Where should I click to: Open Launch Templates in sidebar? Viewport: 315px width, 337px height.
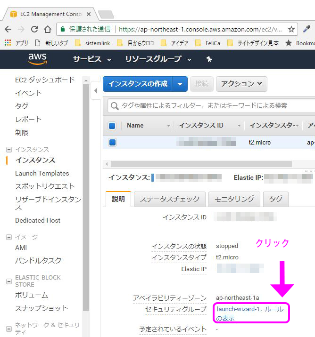tap(42, 173)
